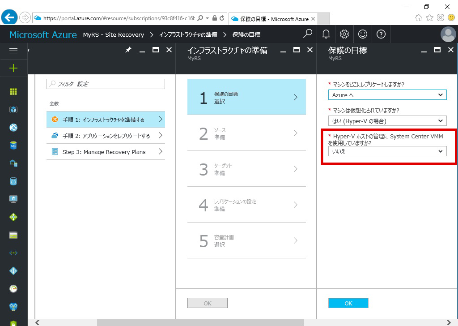Click the horizontal scrollbar thumb
Screen dimensions: 458x326
tap(200, 322)
